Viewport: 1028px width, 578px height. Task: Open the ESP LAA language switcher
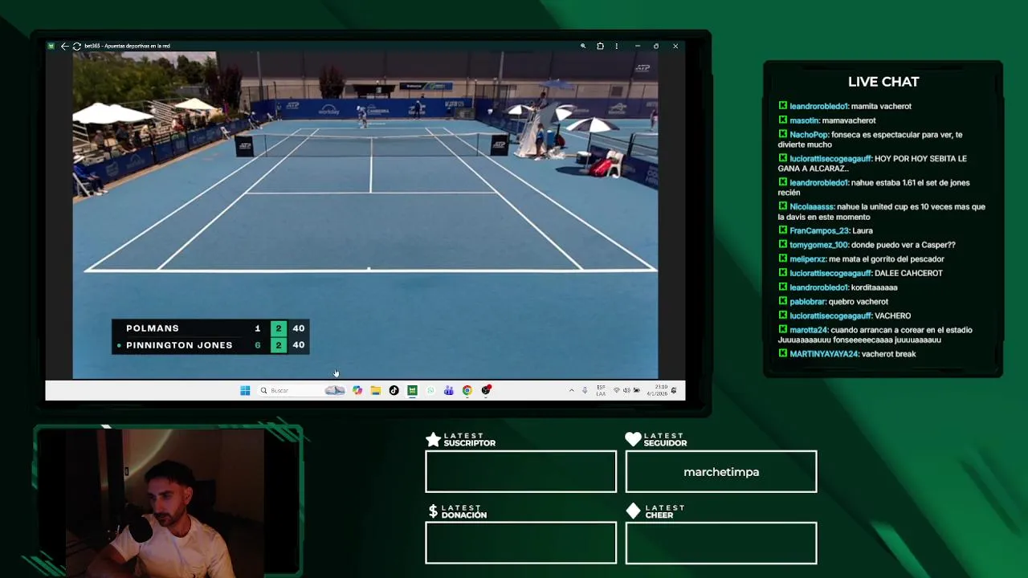[601, 390]
